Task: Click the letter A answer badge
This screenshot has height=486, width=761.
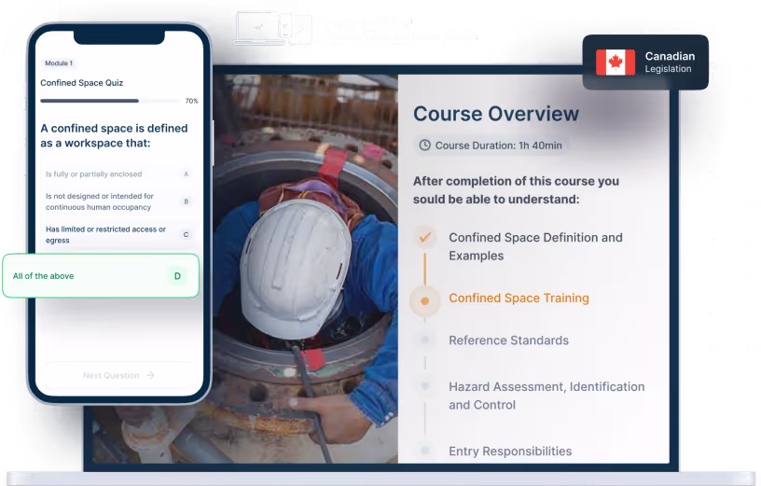Action: pyautogui.click(x=186, y=174)
